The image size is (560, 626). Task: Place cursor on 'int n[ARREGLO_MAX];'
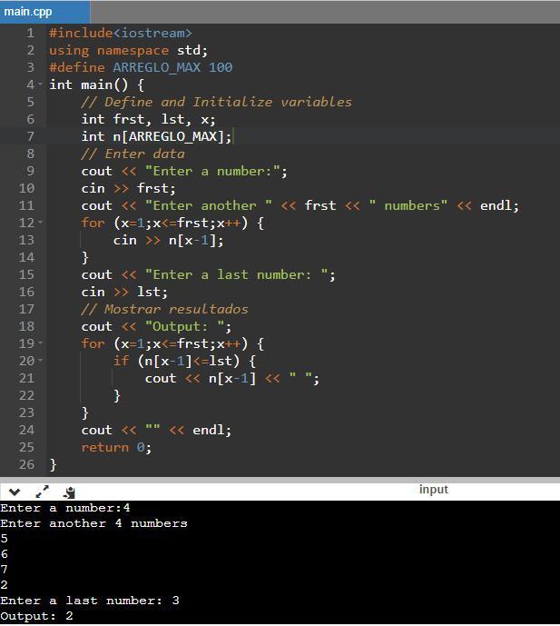click(156, 136)
